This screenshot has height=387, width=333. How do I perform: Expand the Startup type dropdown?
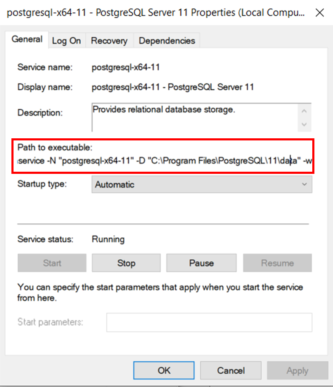(202, 184)
